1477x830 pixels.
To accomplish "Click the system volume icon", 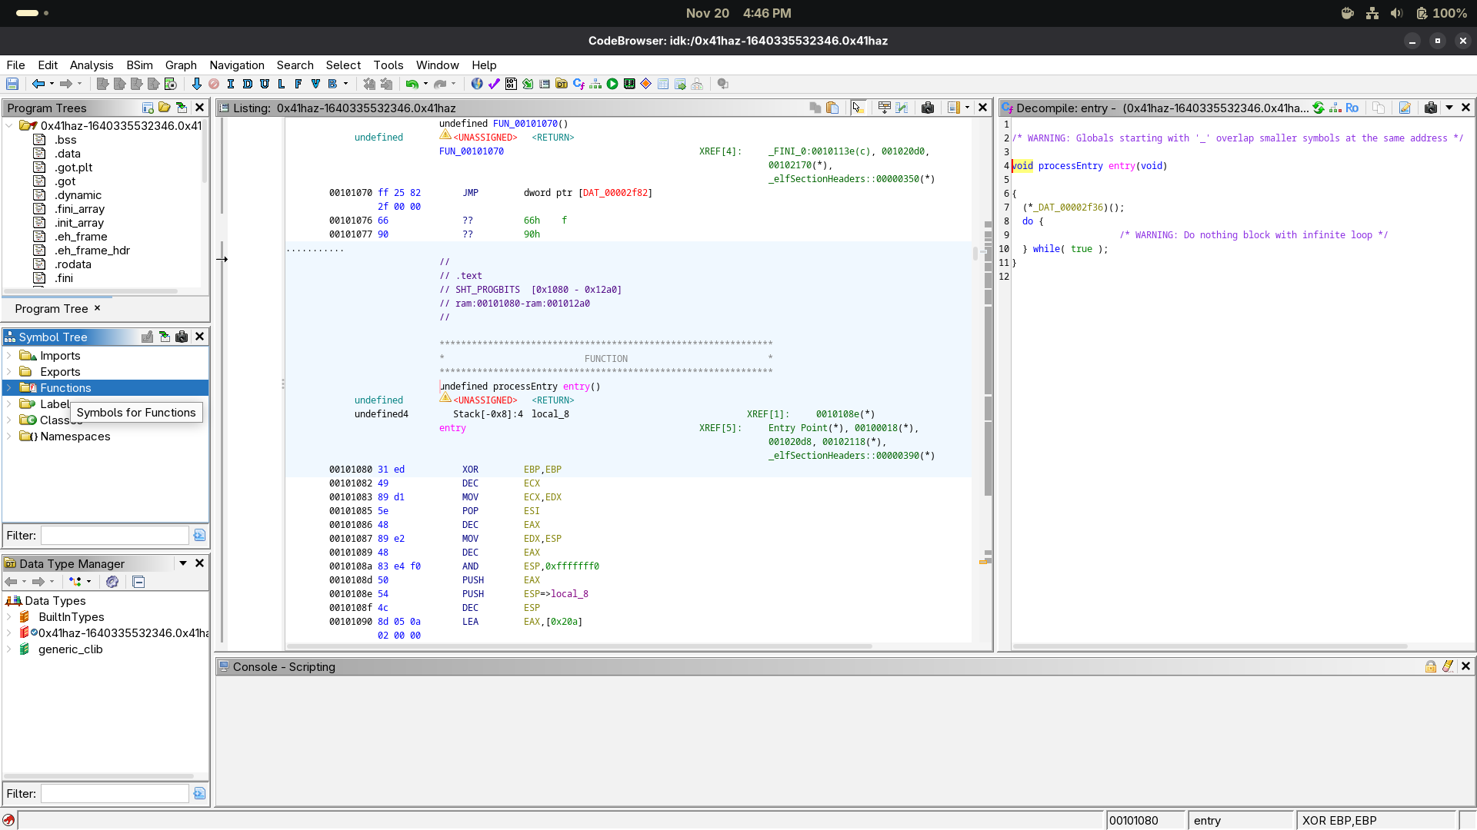I will [1397, 13].
